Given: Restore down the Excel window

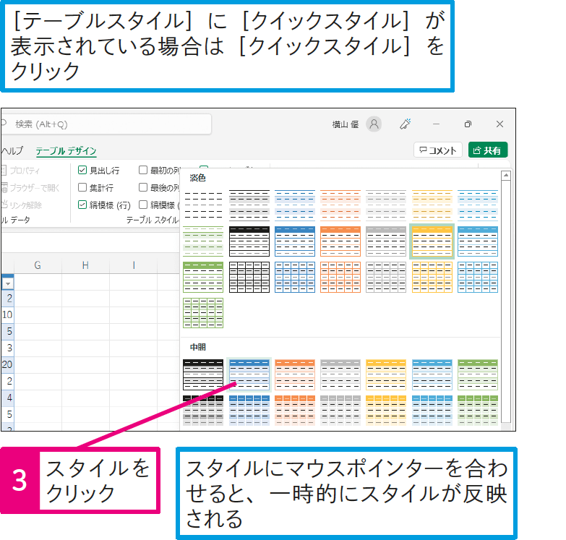Looking at the screenshot, I should coord(468,124).
